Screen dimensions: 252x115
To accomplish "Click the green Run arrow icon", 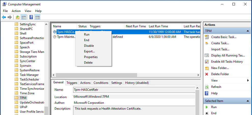I will pos(207,107).
